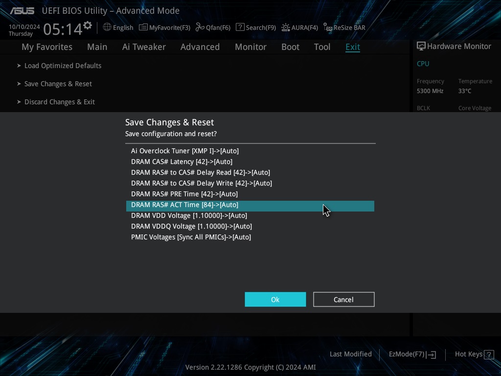
Task: Confirm with the Ok button
Action: point(275,300)
